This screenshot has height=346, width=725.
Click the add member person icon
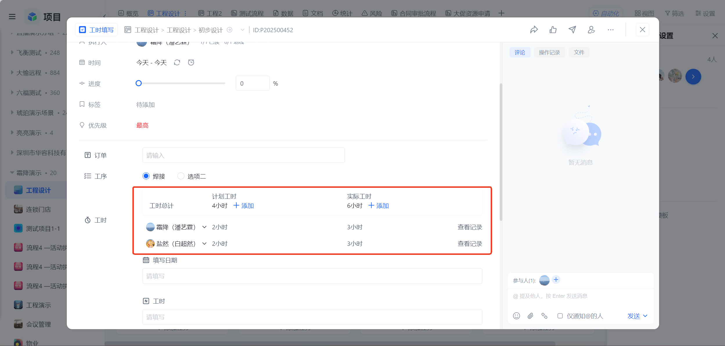pyautogui.click(x=591, y=30)
